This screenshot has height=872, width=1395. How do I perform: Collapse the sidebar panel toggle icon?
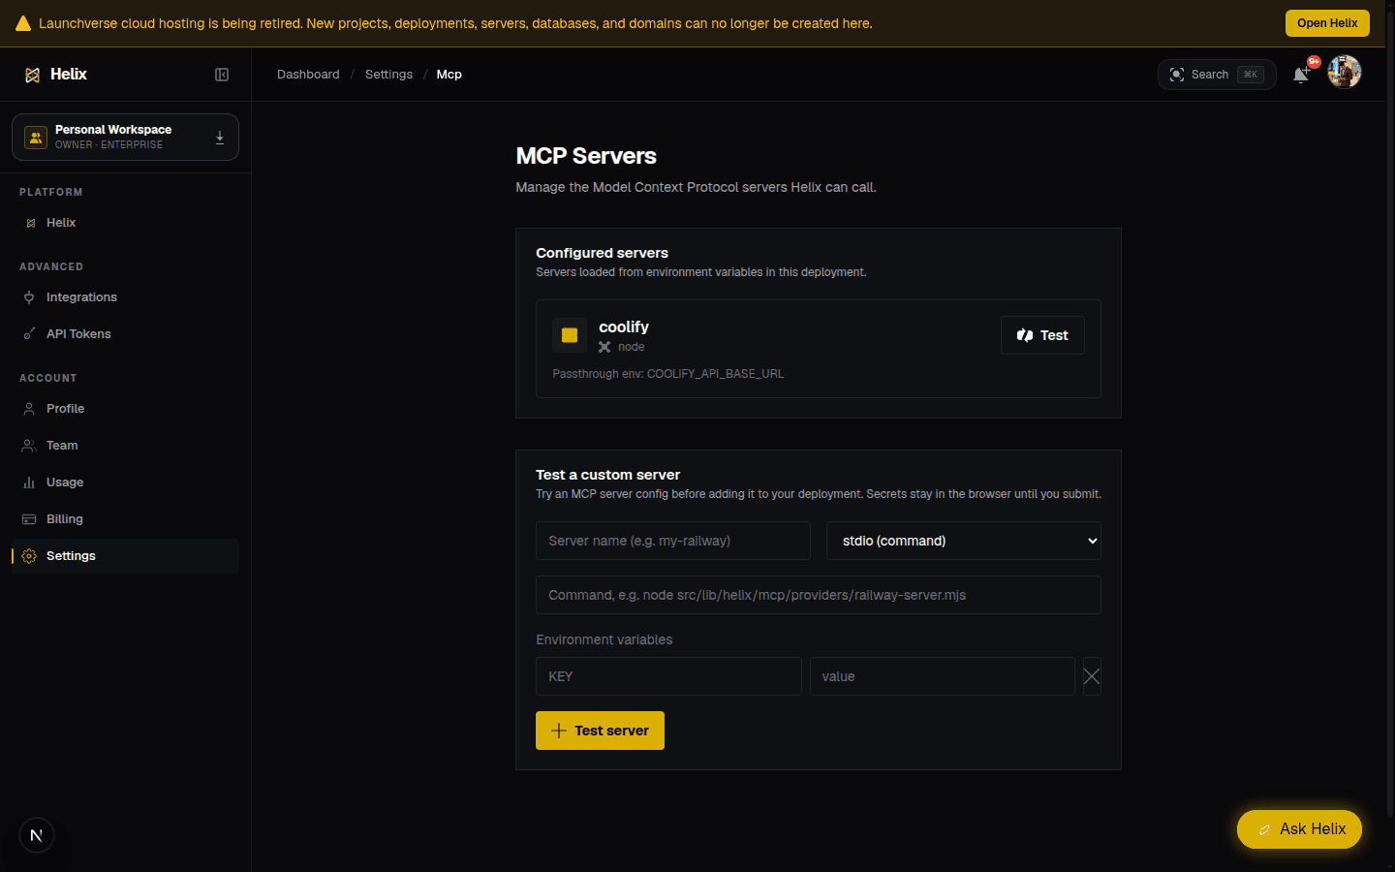pos(222,75)
